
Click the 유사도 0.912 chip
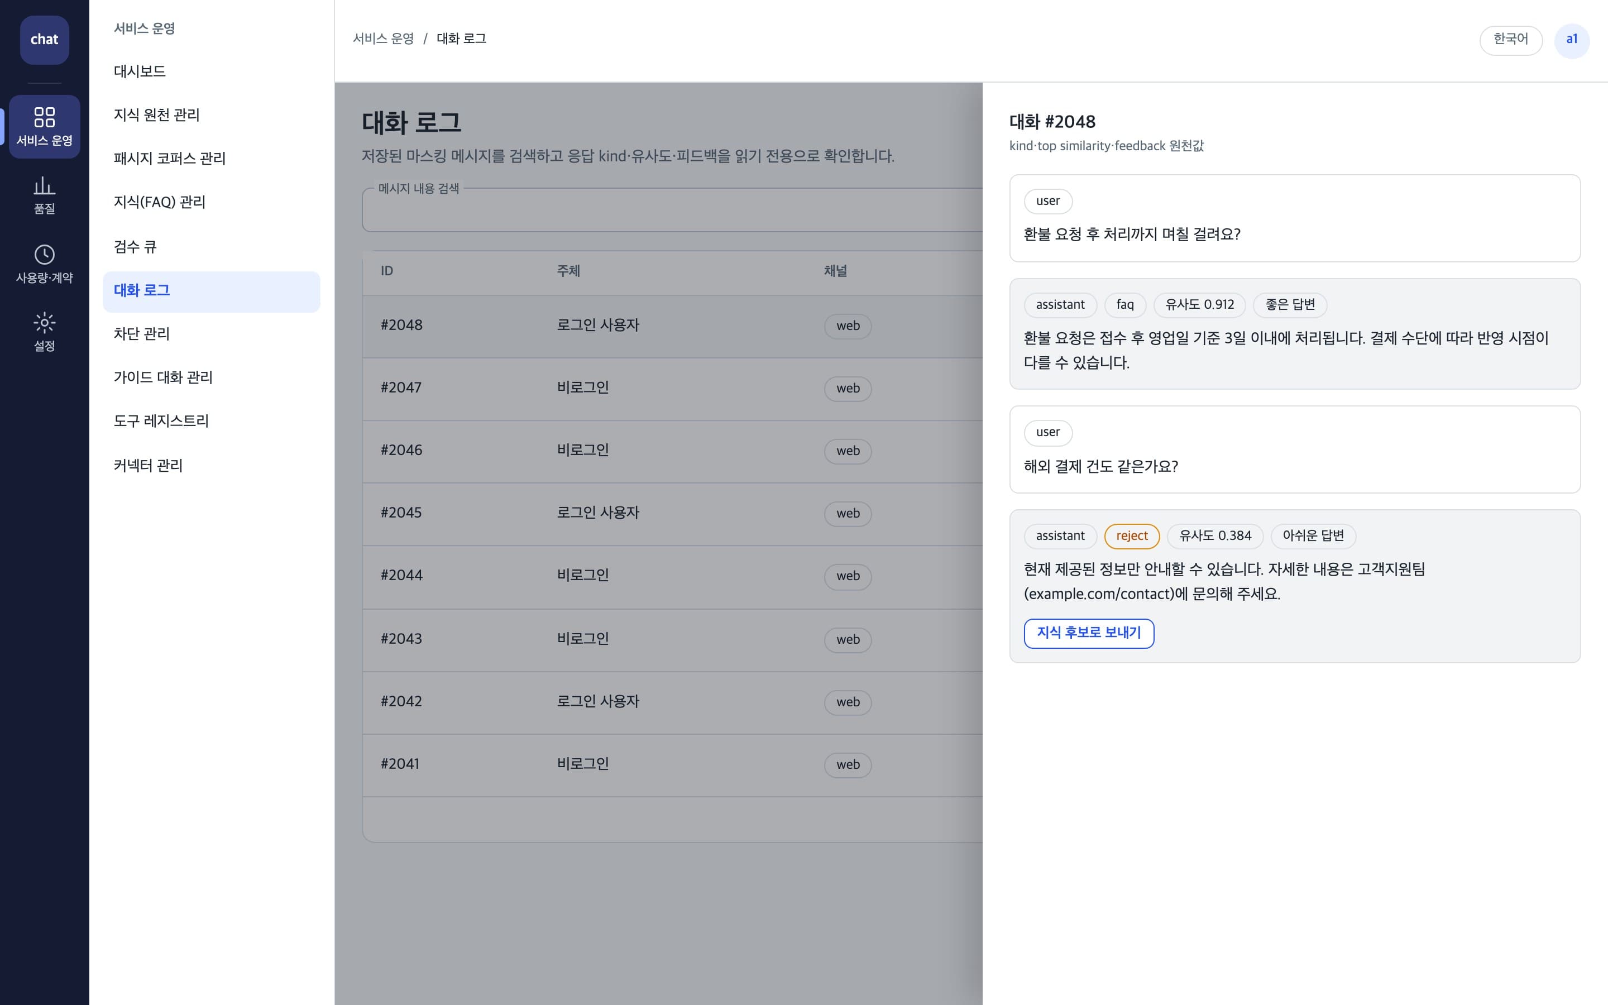(x=1199, y=305)
